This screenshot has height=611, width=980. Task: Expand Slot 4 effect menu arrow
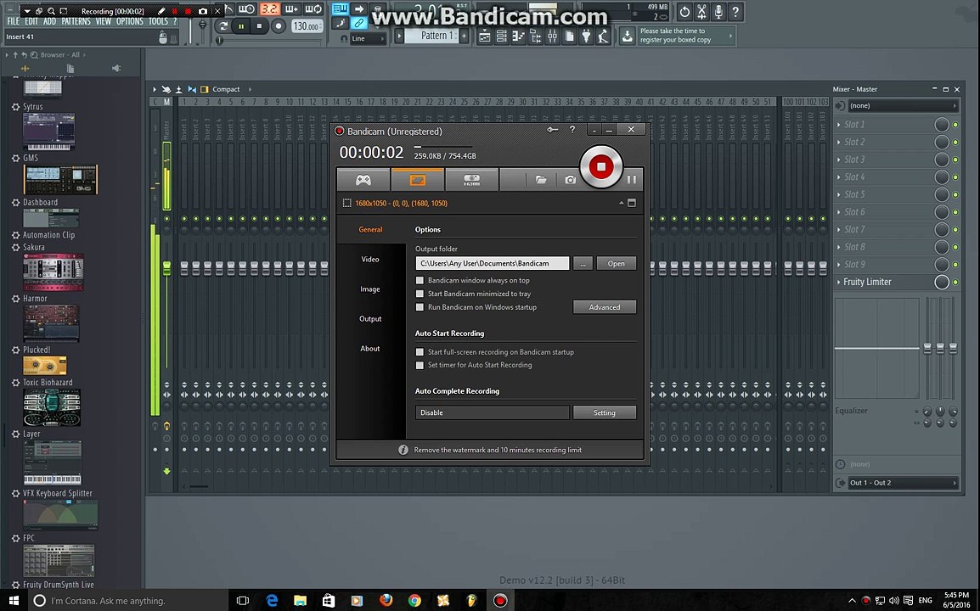[x=839, y=177]
